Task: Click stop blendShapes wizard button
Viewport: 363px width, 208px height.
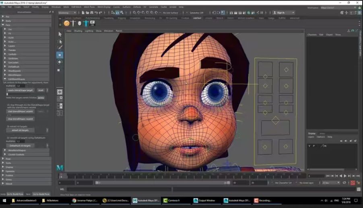Action: [21, 119]
